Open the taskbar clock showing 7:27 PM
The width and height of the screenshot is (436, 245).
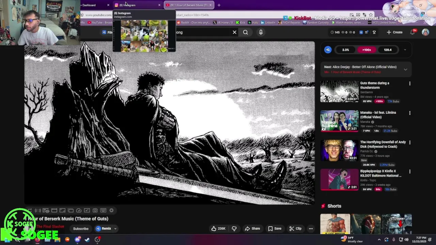click(x=419, y=240)
